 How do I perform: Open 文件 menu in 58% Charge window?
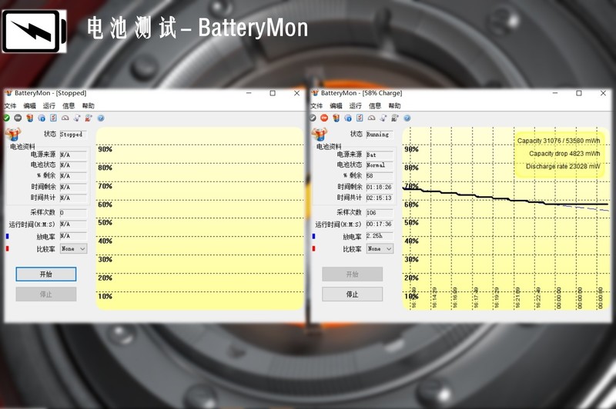click(316, 105)
